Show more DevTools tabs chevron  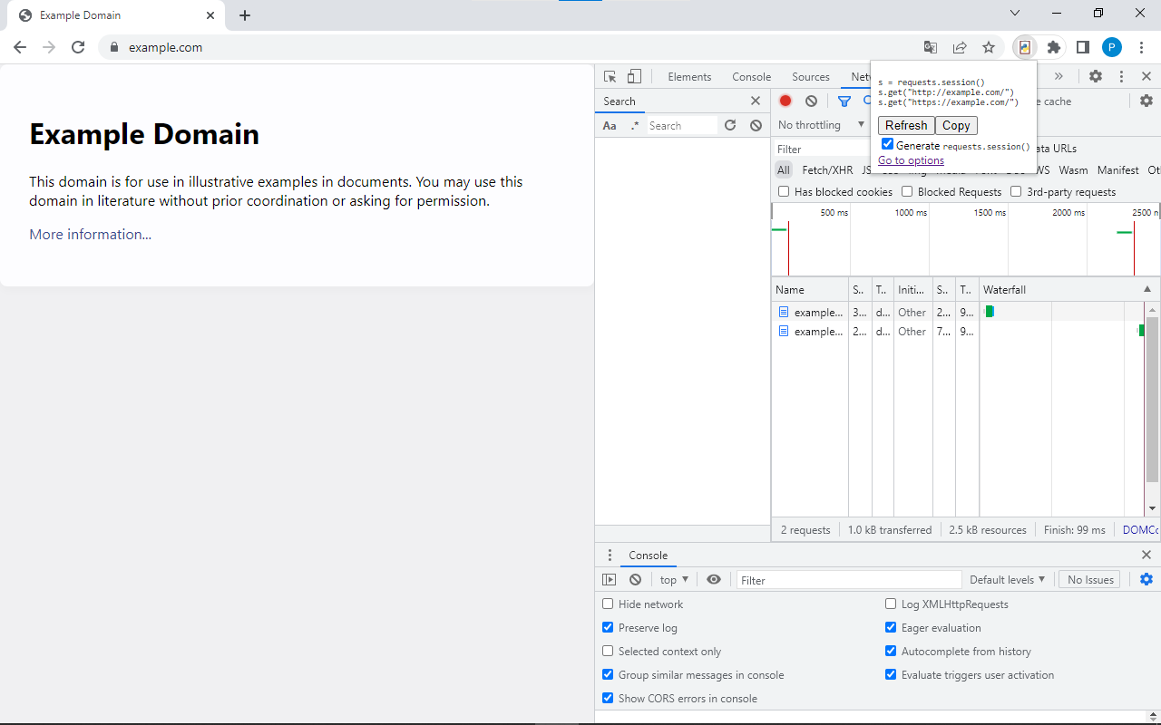pyautogui.click(x=1058, y=76)
